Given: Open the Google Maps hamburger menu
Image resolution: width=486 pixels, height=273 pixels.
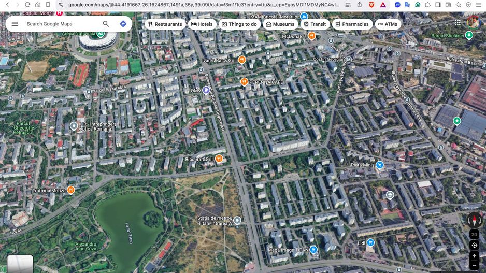Looking at the screenshot, I should coord(15,24).
